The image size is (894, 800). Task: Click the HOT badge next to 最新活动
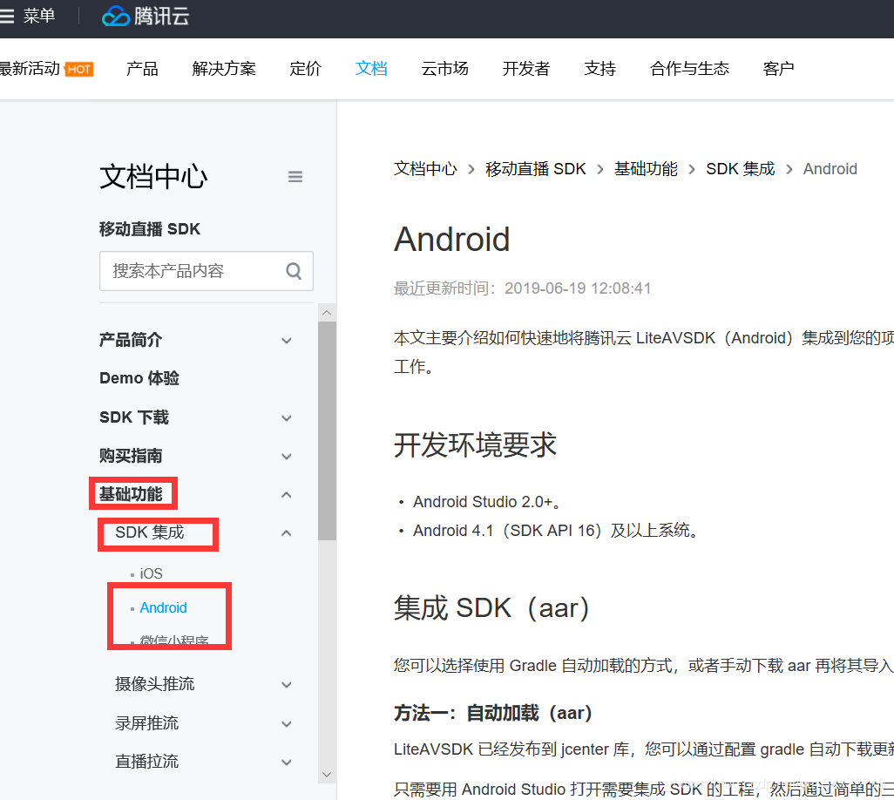78,70
